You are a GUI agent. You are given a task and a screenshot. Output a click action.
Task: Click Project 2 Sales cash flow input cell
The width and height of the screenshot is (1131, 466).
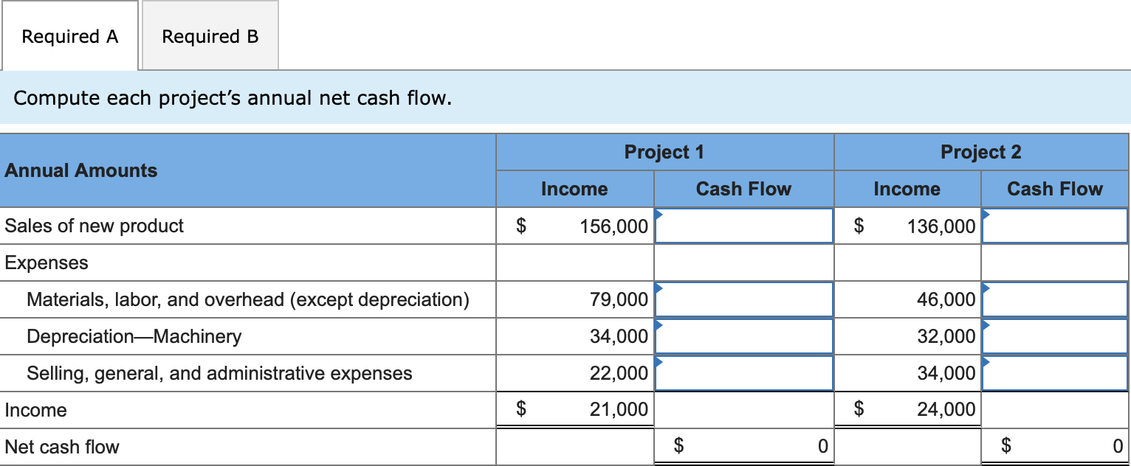pyautogui.click(x=1054, y=226)
